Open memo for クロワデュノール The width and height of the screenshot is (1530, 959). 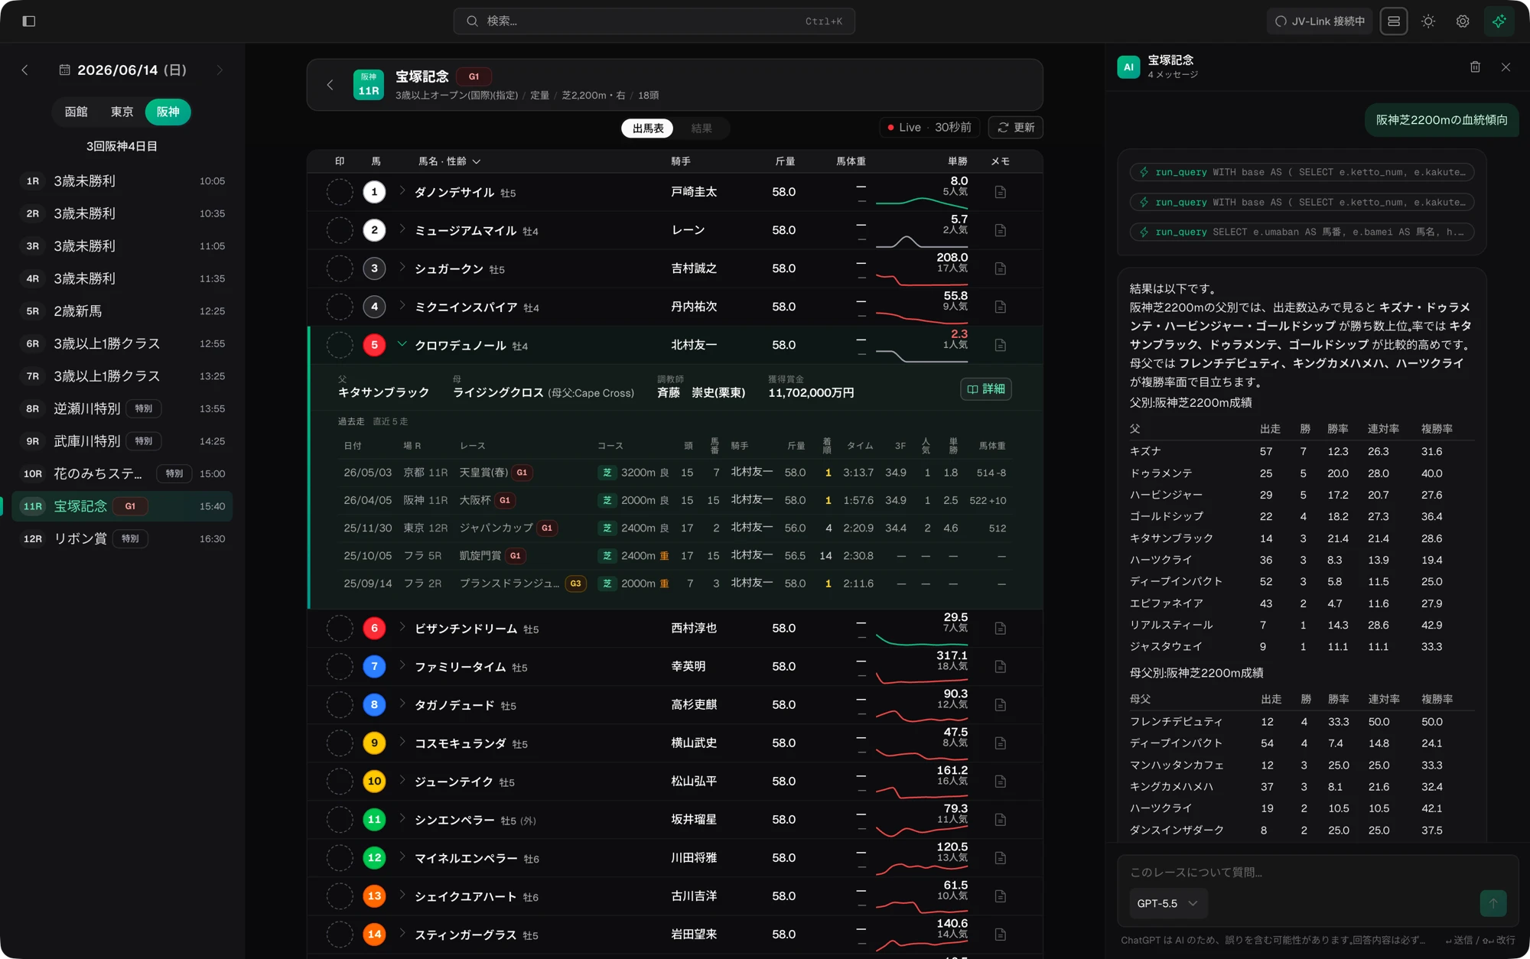tap(1000, 345)
